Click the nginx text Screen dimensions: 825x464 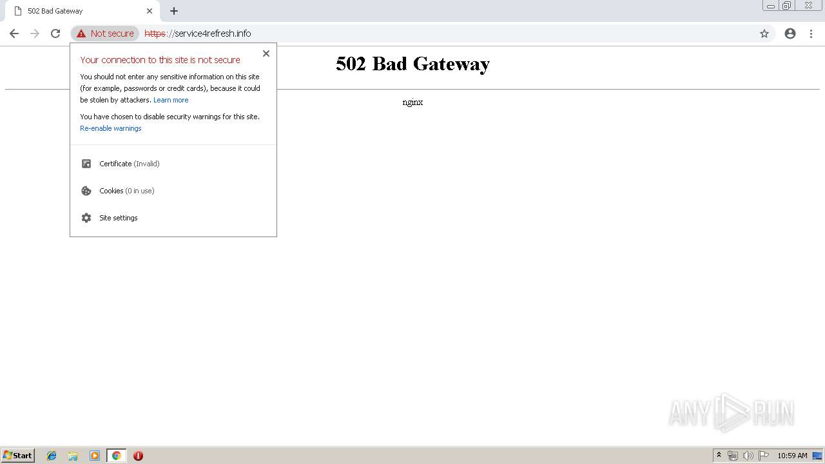pos(412,102)
